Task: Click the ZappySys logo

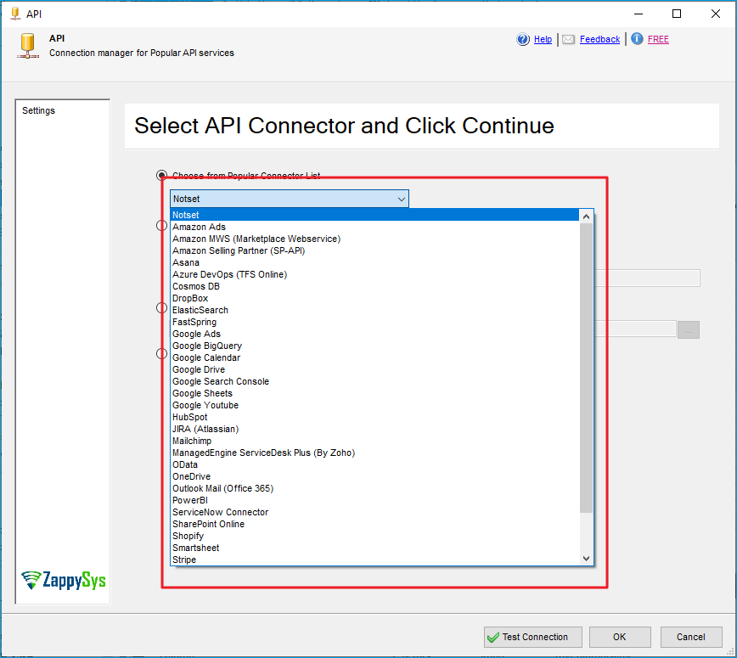Action: click(64, 581)
